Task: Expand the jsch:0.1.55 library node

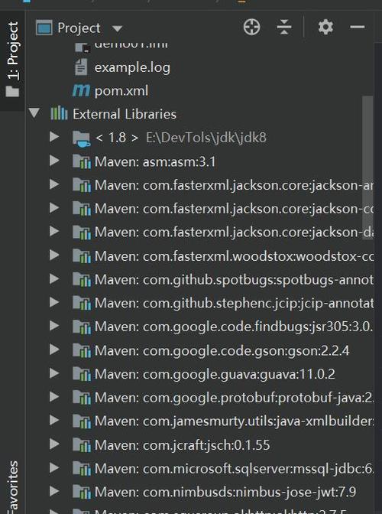Action: click(54, 444)
